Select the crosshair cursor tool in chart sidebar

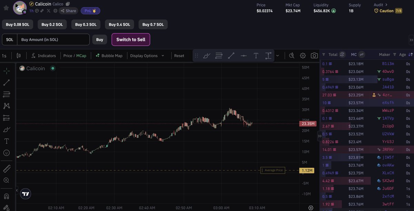(x=7, y=70)
